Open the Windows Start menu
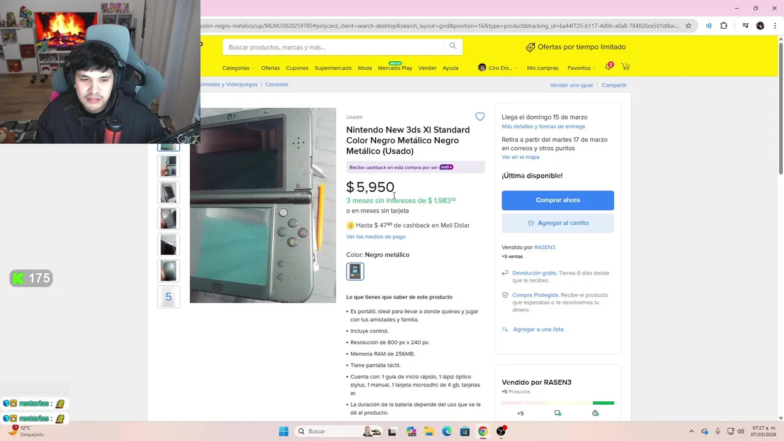The height and width of the screenshot is (441, 784). tap(284, 431)
